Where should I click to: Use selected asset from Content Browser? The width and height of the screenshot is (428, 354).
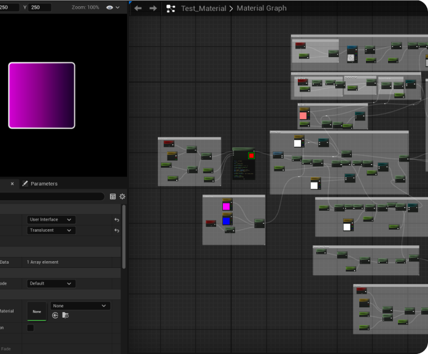click(55, 315)
